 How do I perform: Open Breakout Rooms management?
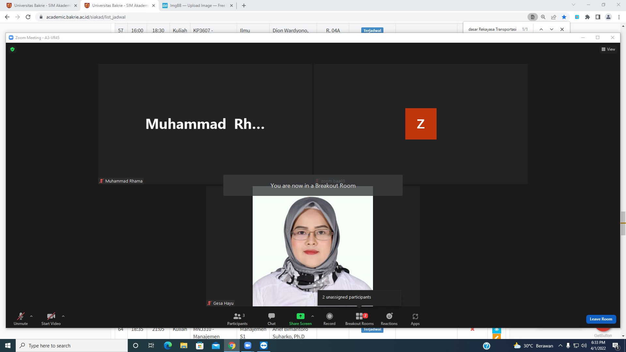point(359,319)
